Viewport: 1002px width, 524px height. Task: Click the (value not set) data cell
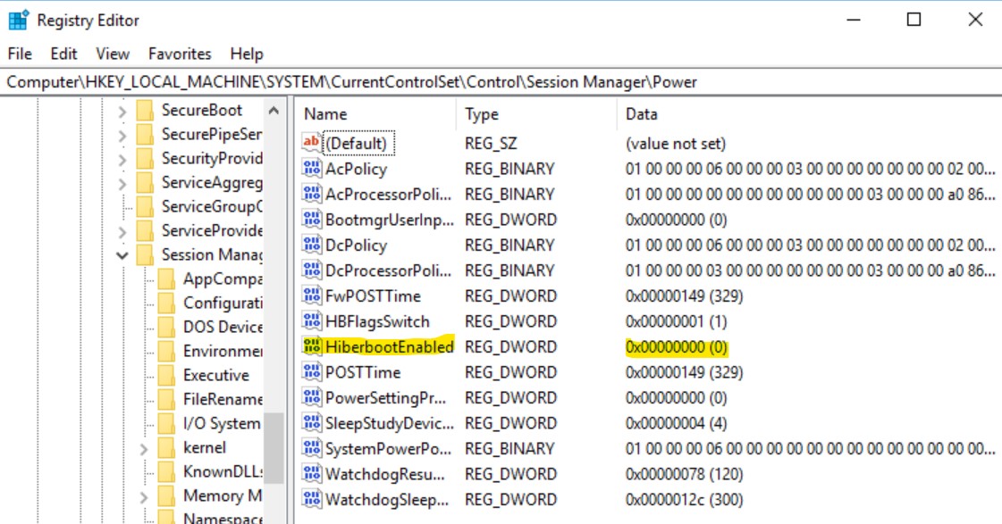point(676,144)
